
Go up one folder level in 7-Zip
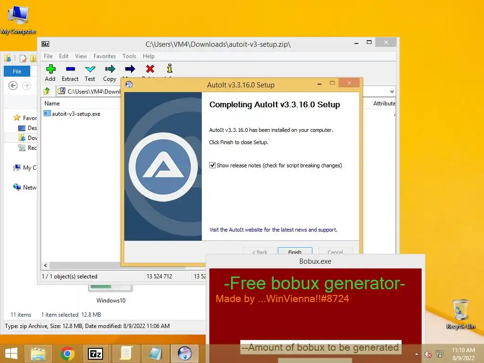tap(47, 91)
